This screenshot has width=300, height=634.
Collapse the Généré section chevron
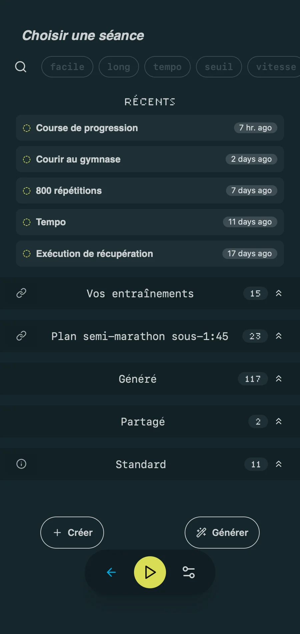[x=279, y=379]
